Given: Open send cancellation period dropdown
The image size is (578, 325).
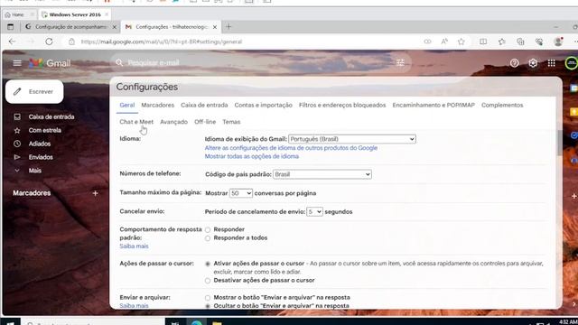Looking at the screenshot, I should (x=314, y=212).
